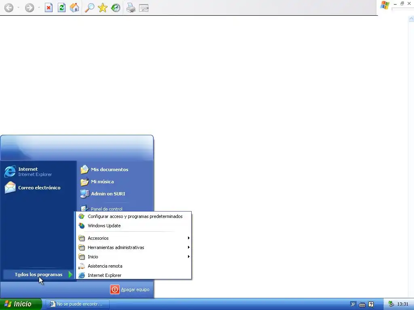Expand the Accesorios submenu
414x310 pixels.
[134, 238]
